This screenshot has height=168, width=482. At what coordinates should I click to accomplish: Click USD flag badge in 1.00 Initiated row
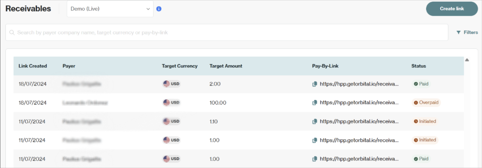tap(171, 140)
